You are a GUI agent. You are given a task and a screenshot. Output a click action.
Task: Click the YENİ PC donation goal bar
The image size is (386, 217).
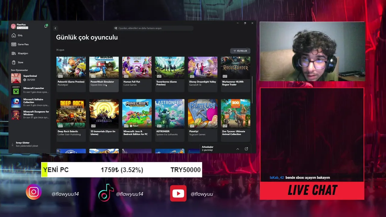click(x=122, y=170)
